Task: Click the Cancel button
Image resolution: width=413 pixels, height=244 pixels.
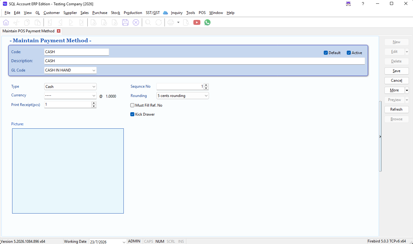Action: pos(397,81)
